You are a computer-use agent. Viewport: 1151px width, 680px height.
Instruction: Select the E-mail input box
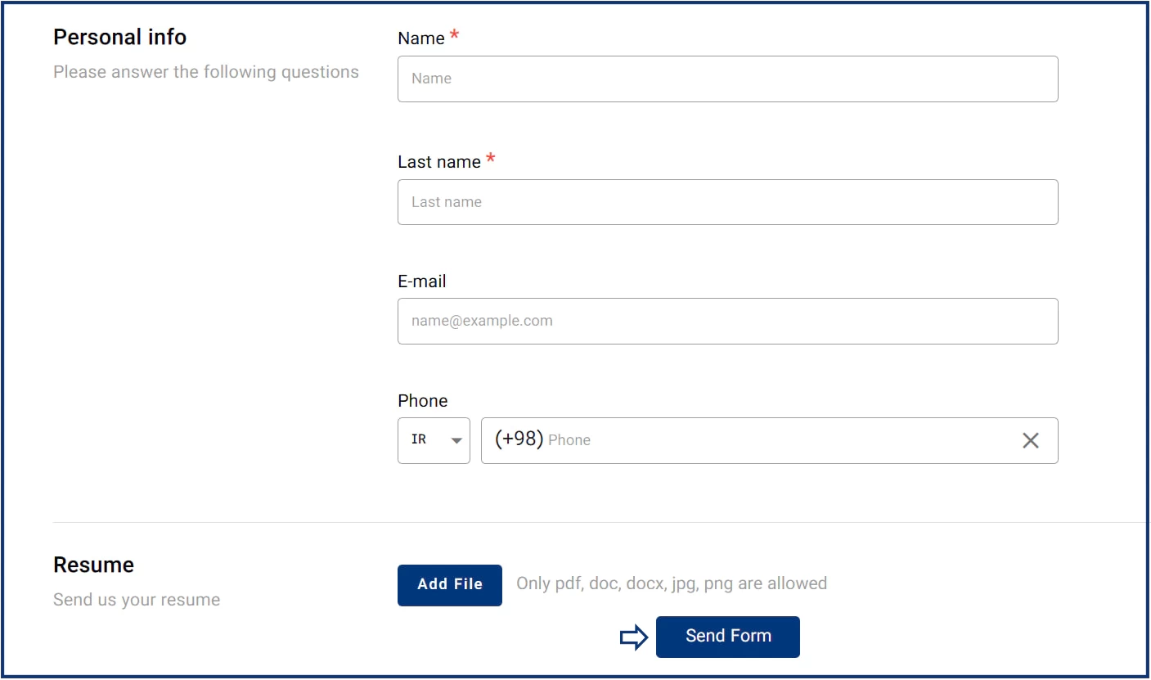click(x=727, y=321)
